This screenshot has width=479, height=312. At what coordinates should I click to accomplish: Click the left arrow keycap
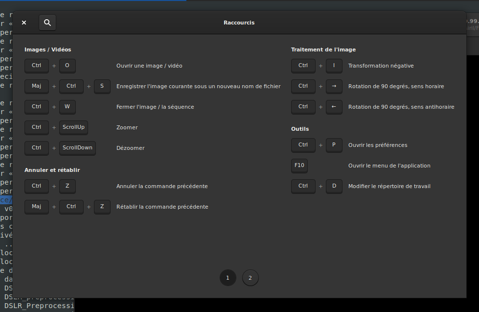pyautogui.click(x=334, y=107)
